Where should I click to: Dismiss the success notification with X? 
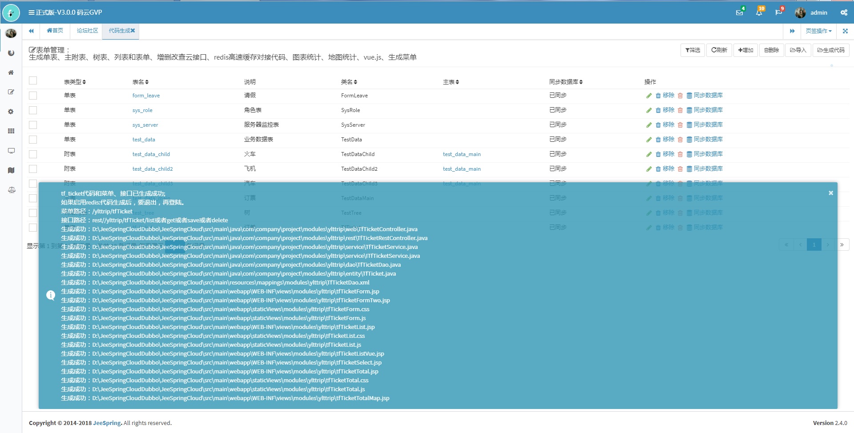coord(830,193)
